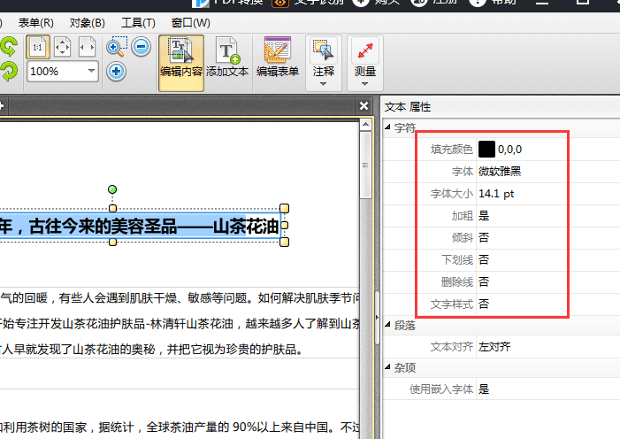Screen dimensions: 620x439
Task: Toggle the 加粗 bold value 是
Action: coord(484,216)
